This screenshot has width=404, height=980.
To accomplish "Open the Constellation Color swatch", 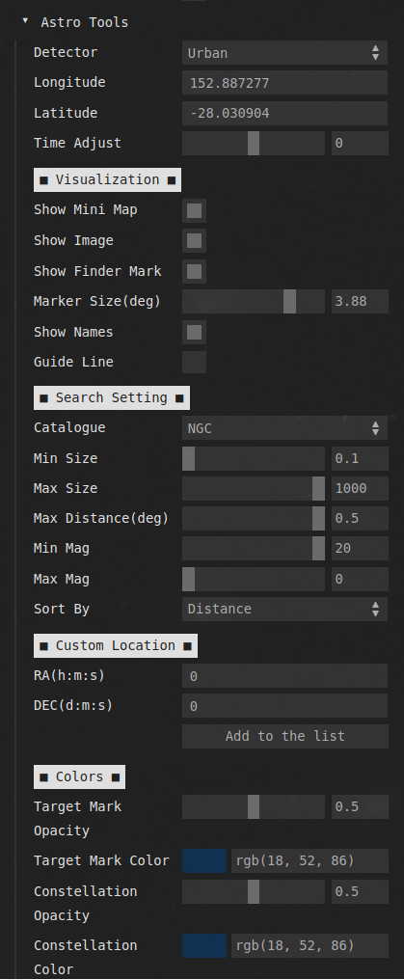I will coord(204,946).
